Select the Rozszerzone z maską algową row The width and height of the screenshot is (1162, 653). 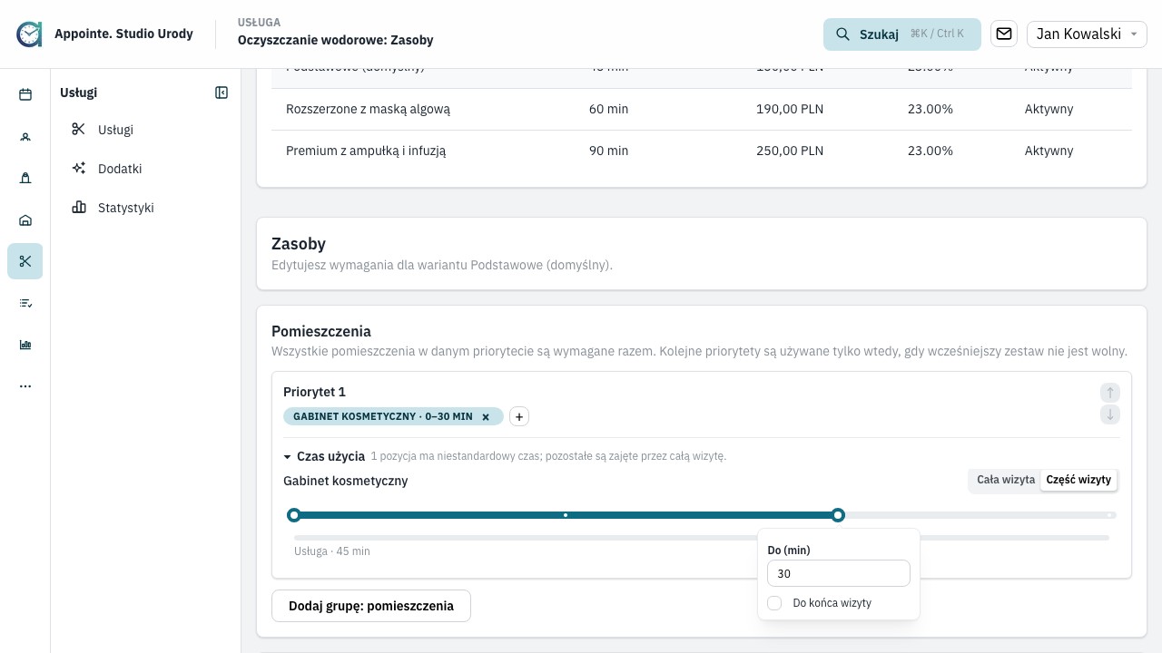[702, 109]
